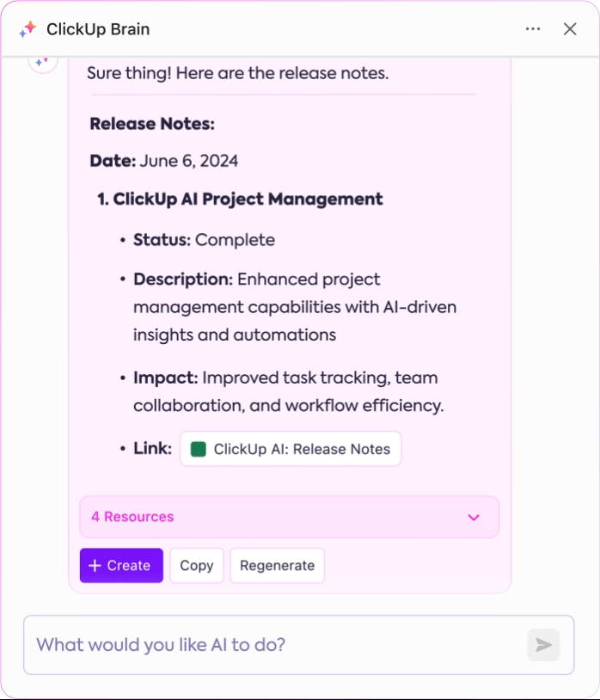
Task: Expand the 4 Resources section
Action: (289, 517)
